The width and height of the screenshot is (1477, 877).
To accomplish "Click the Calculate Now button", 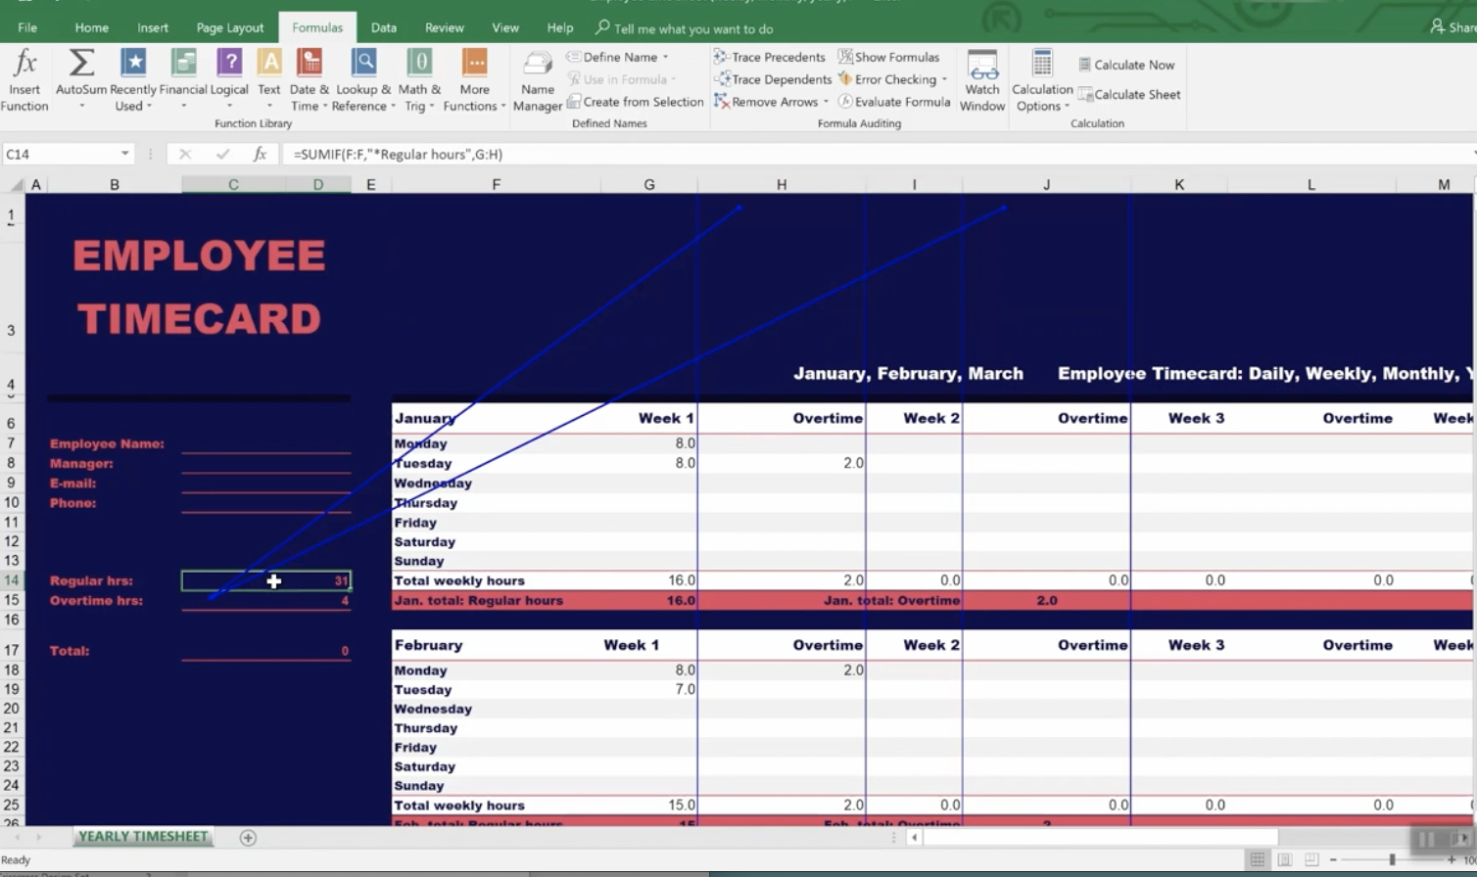I will point(1126,65).
